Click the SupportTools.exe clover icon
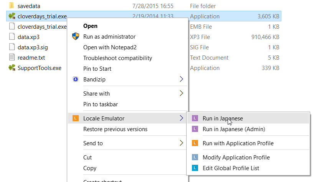The width and height of the screenshot is (319, 182). (x=12, y=68)
